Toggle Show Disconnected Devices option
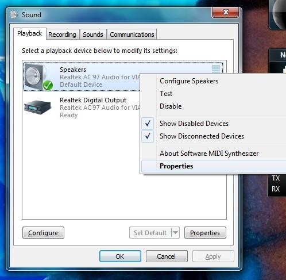This screenshot has height=280, width=286. pyautogui.click(x=202, y=136)
